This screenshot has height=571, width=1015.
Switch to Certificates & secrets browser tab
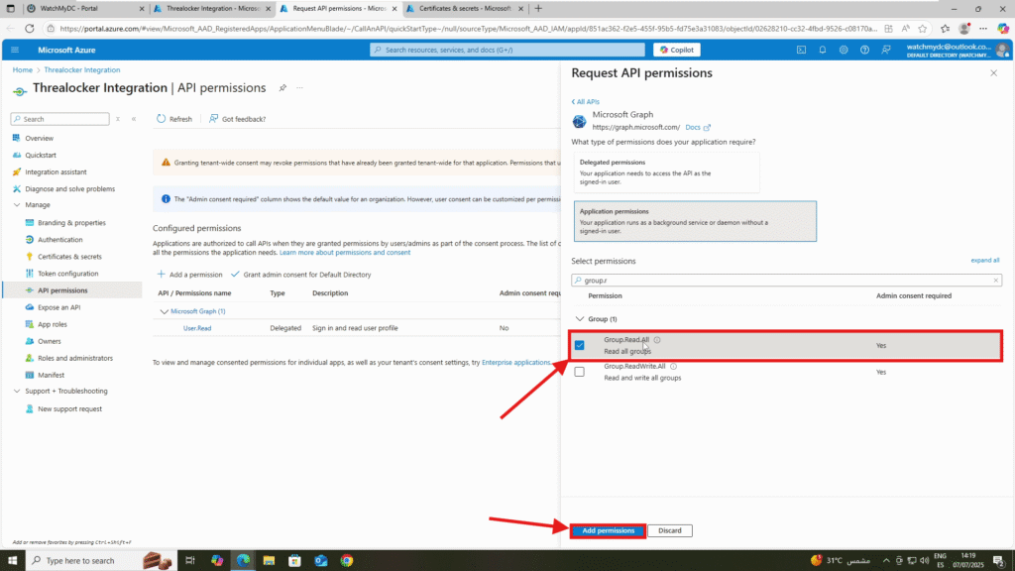[x=465, y=8]
